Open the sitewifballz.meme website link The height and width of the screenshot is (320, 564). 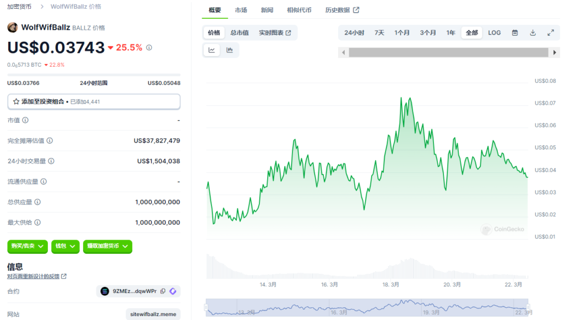(x=153, y=314)
